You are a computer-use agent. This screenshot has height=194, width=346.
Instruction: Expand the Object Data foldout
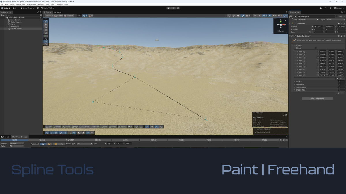click(295, 90)
